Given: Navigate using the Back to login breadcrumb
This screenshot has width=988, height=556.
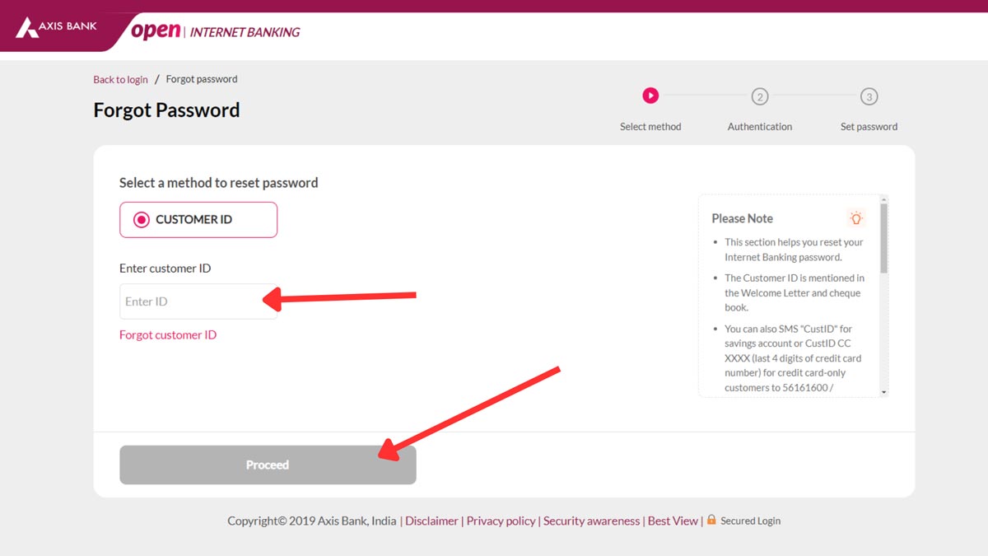Looking at the screenshot, I should click(x=120, y=79).
